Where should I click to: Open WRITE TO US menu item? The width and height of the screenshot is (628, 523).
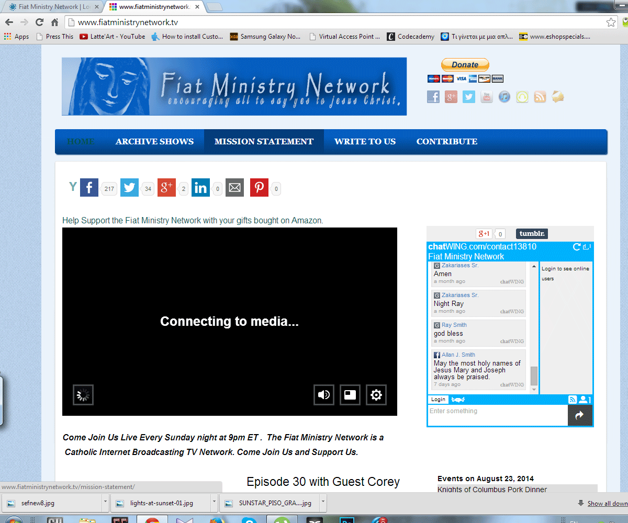pyautogui.click(x=365, y=142)
